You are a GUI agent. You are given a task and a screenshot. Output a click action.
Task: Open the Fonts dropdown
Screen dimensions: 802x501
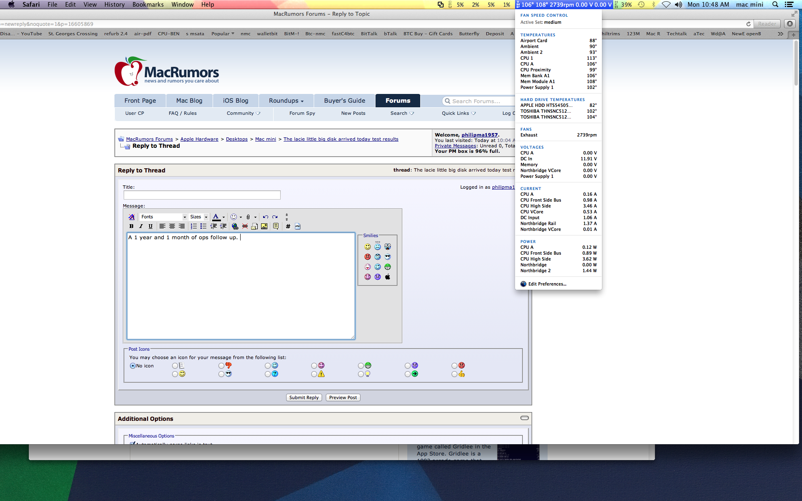163,217
